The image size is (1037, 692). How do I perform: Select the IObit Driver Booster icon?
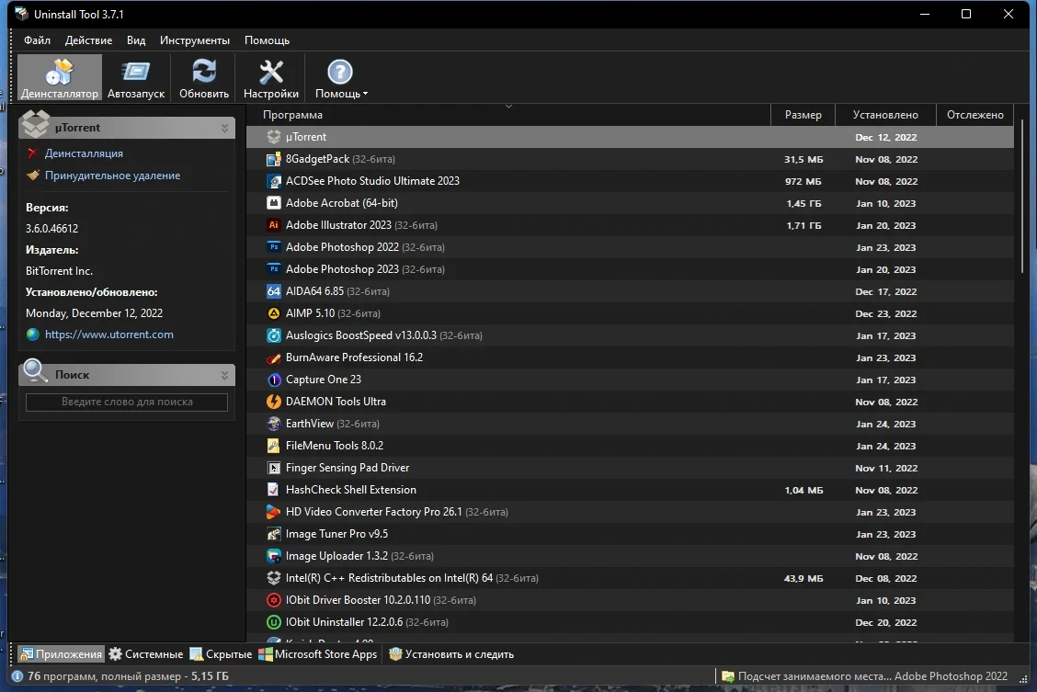[x=273, y=600]
